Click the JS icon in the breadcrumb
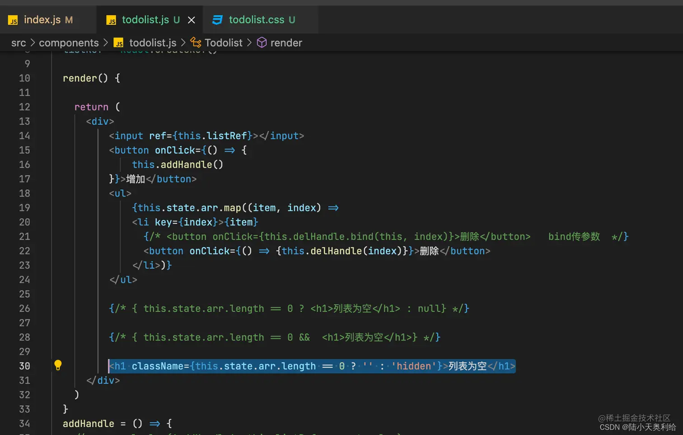 point(118,43)
